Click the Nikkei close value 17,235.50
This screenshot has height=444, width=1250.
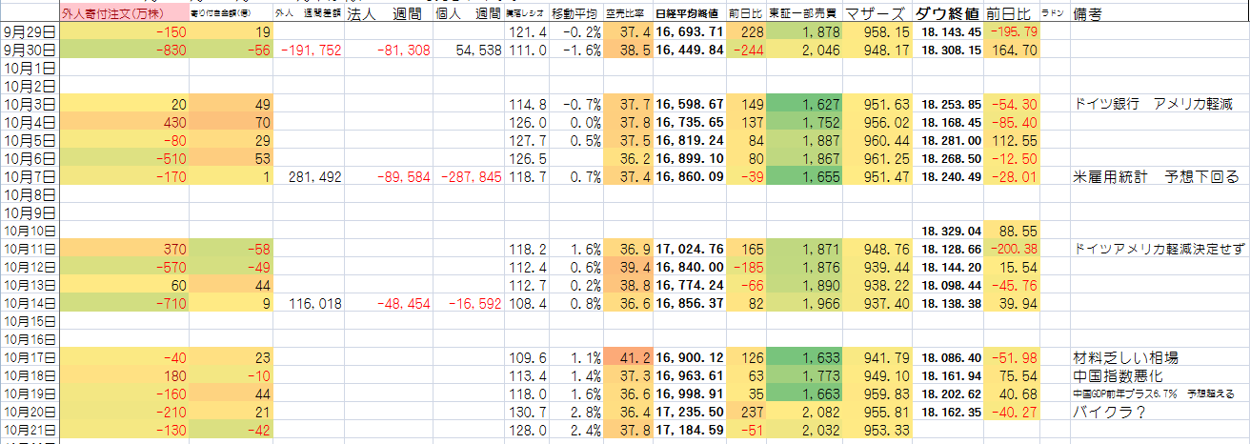pyautogui.click(x=690, y=412)
